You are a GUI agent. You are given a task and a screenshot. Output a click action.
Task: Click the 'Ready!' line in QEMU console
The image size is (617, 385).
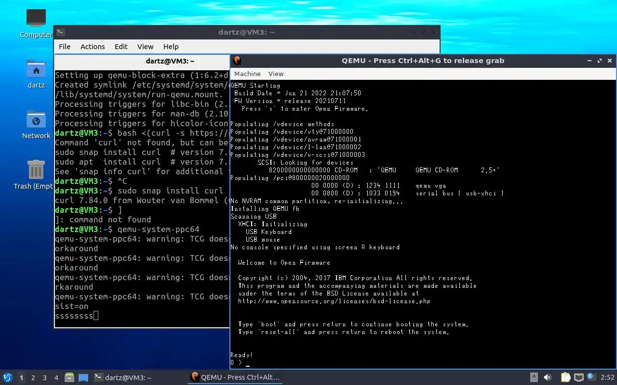pos(241,355)
